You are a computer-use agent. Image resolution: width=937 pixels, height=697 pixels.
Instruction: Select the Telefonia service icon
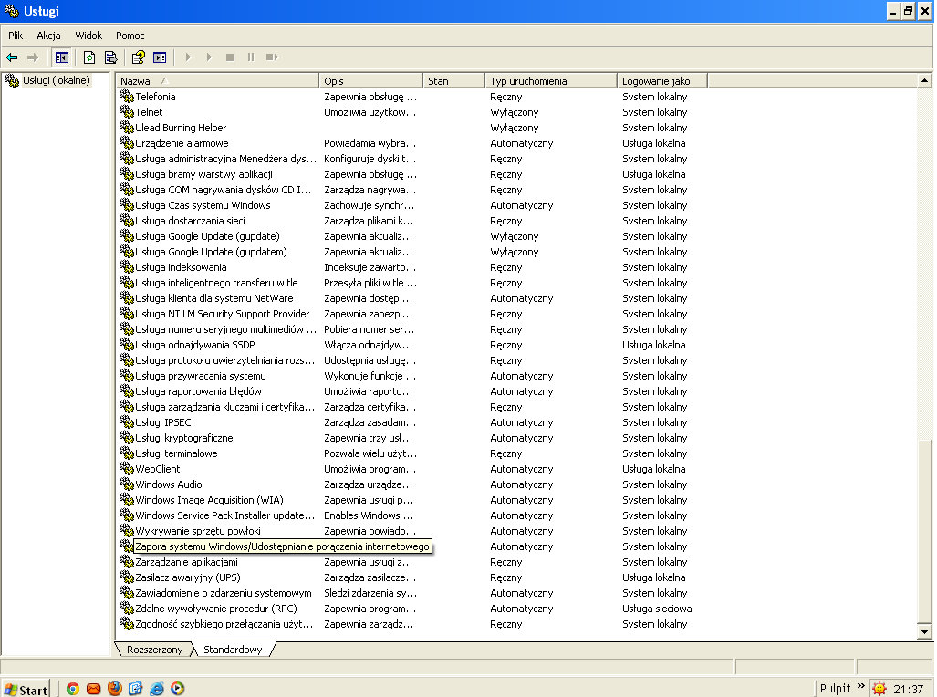click(x=126, y=96)
